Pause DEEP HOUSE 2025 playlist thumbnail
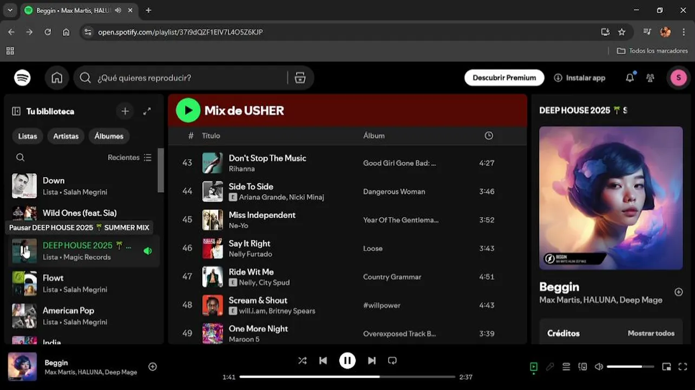The image size is (695, 390). [x=24, y=251]
